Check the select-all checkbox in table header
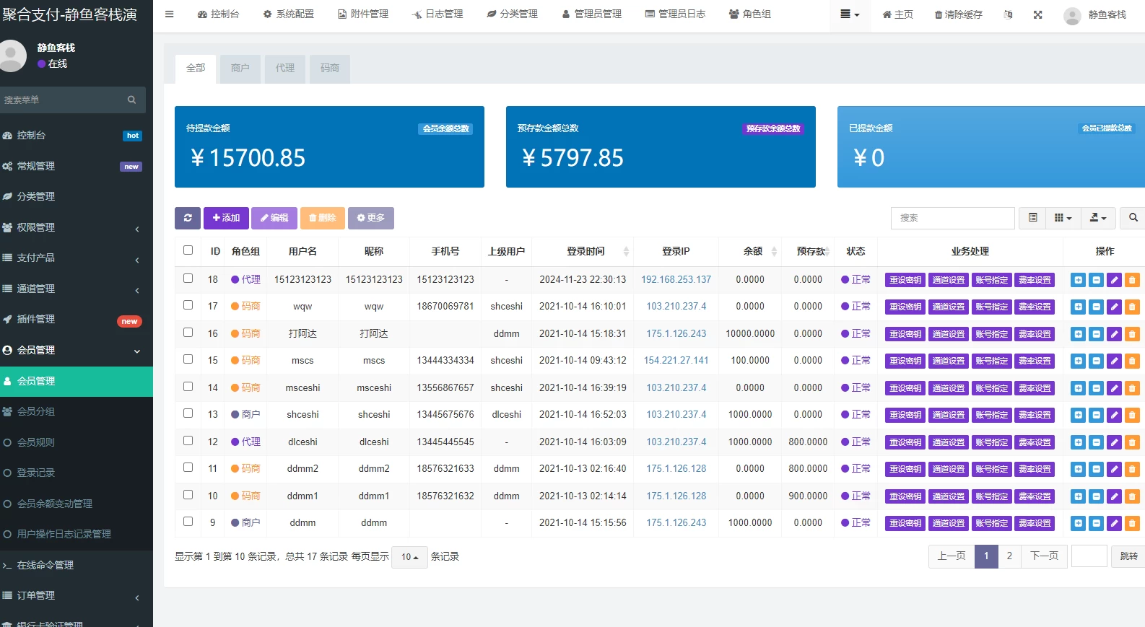1145x627 pixels. (x=188, y=250)
